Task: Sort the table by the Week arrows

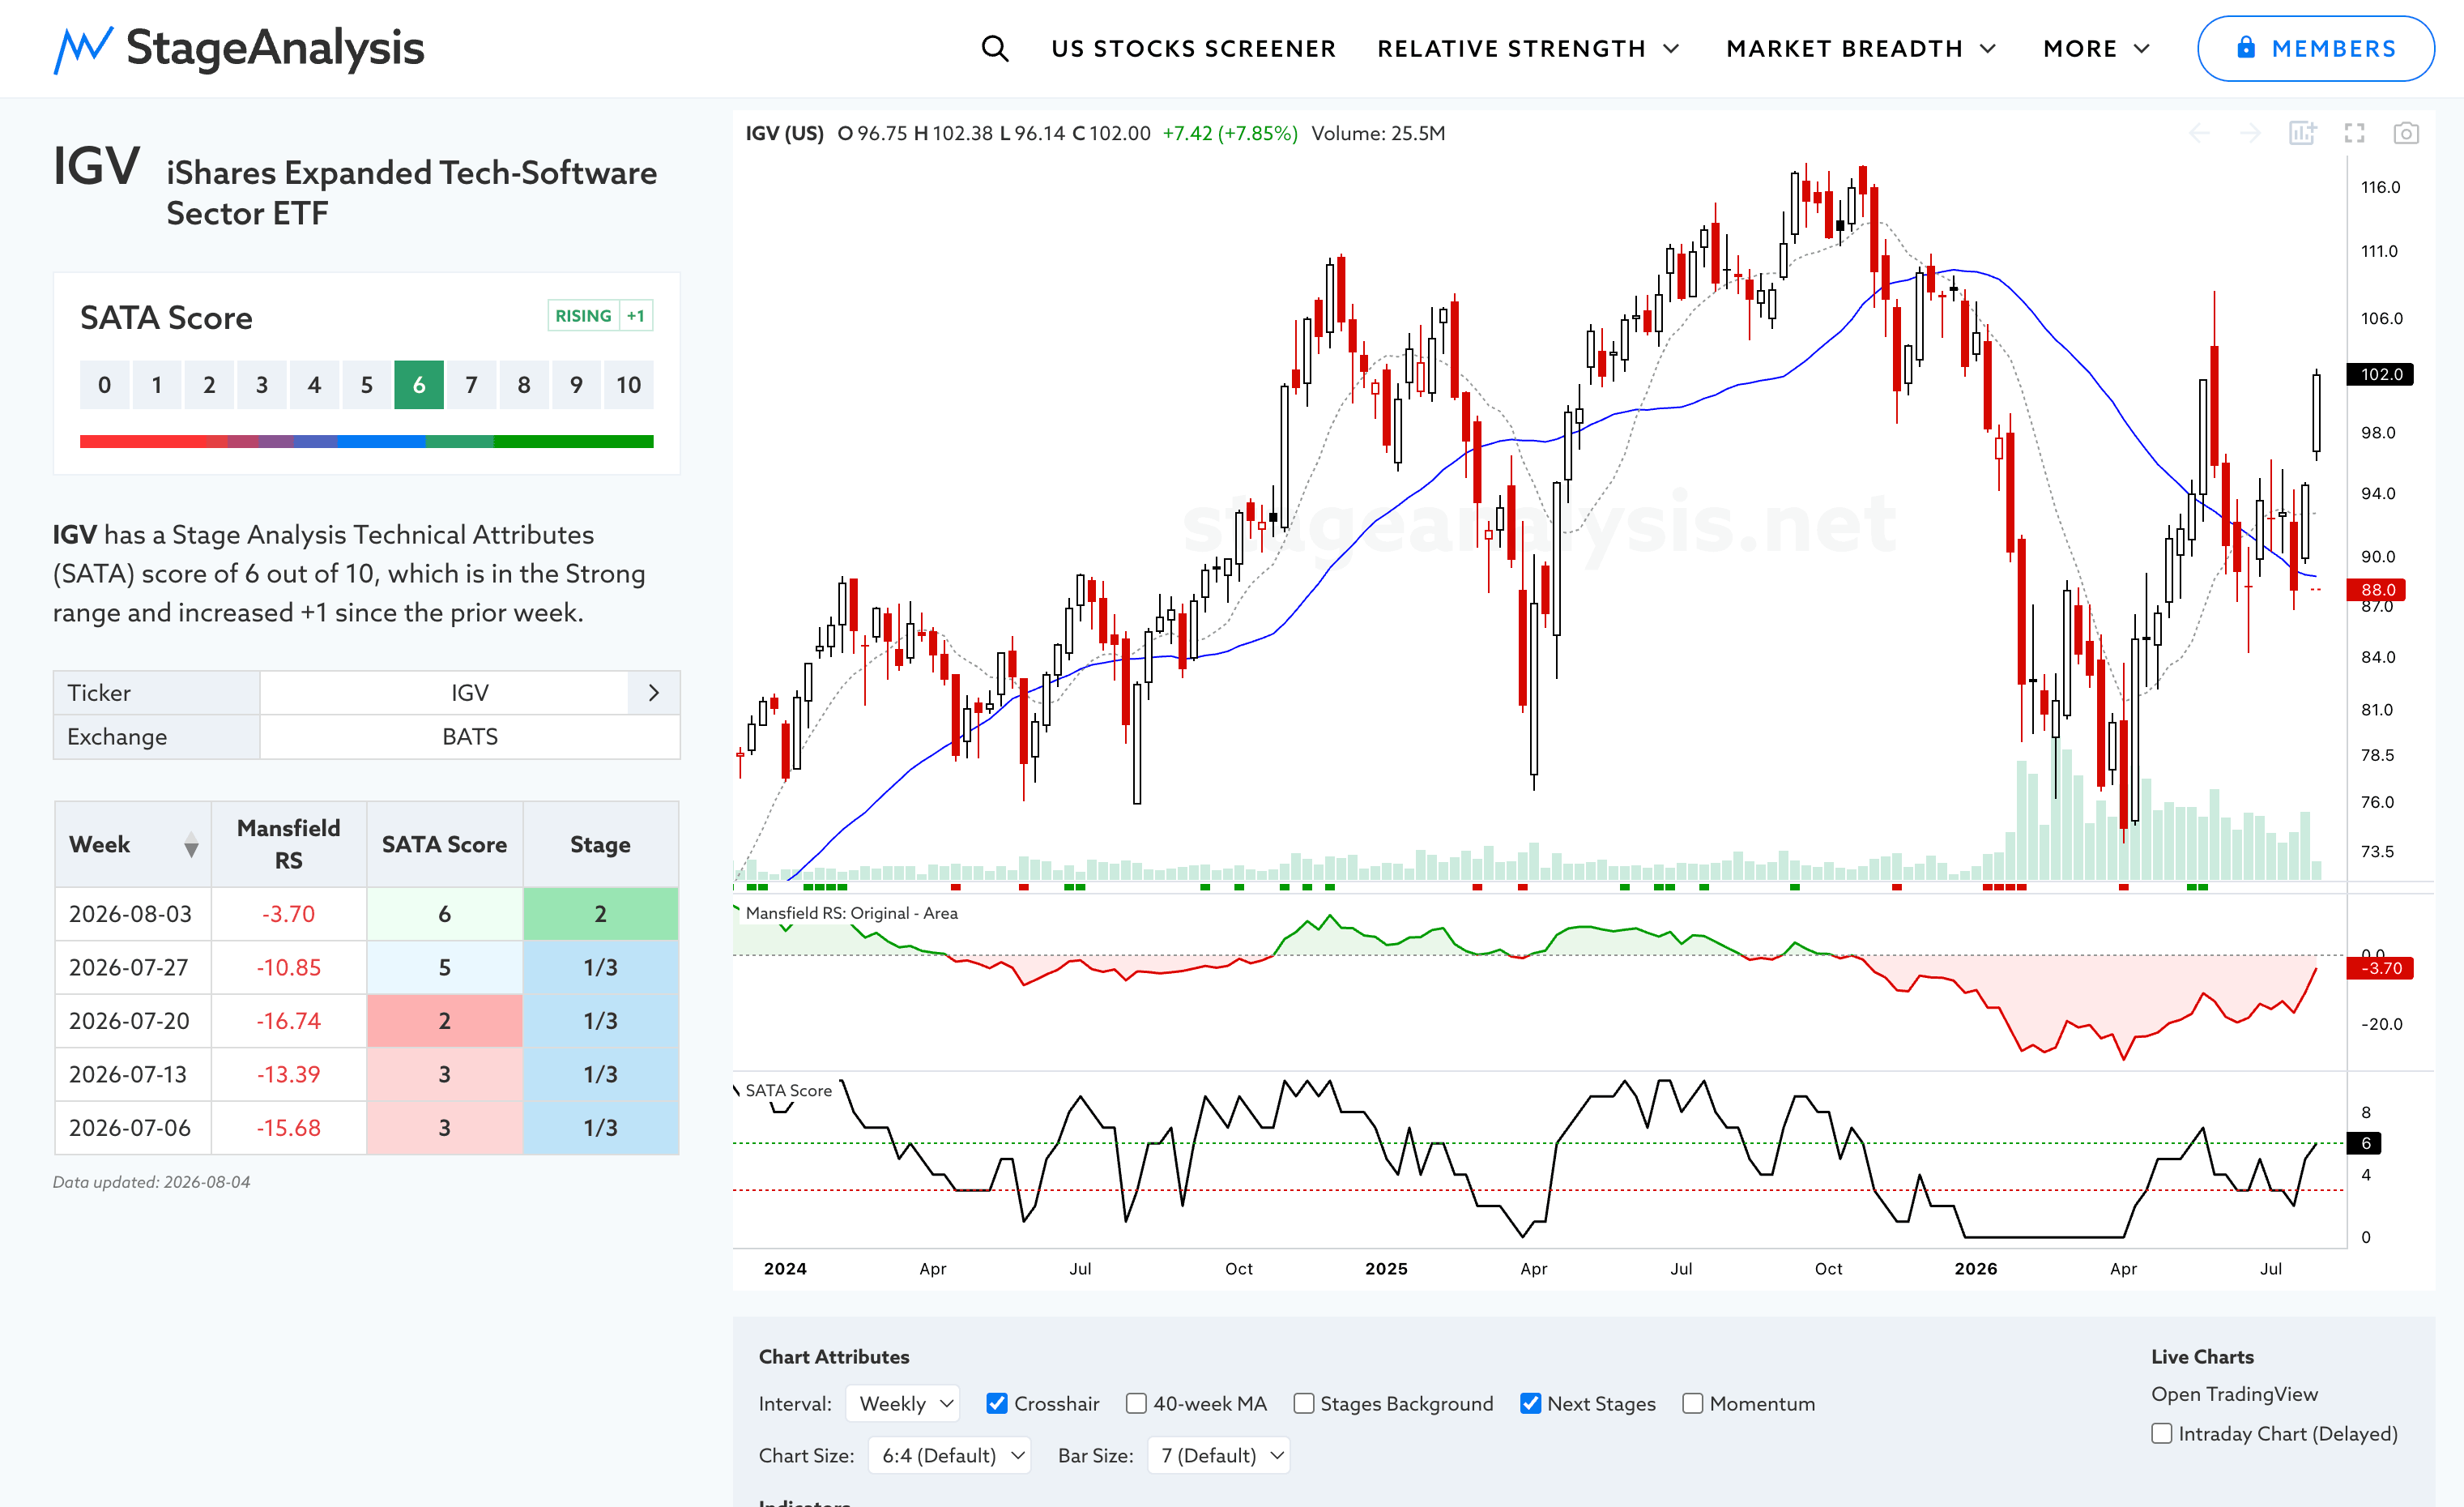Action: pyautogui.click(x=191, y=845)
